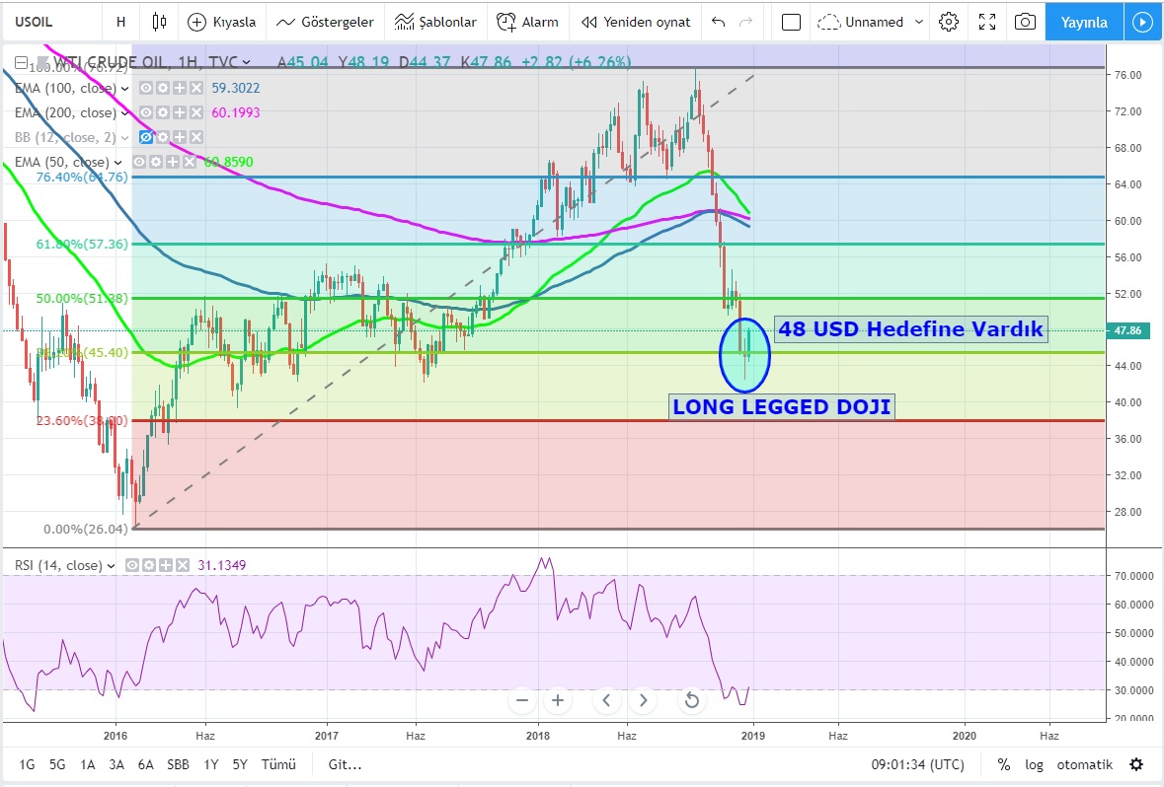Expand EMA (50, close) dropdown arrow

coord(117,162)
